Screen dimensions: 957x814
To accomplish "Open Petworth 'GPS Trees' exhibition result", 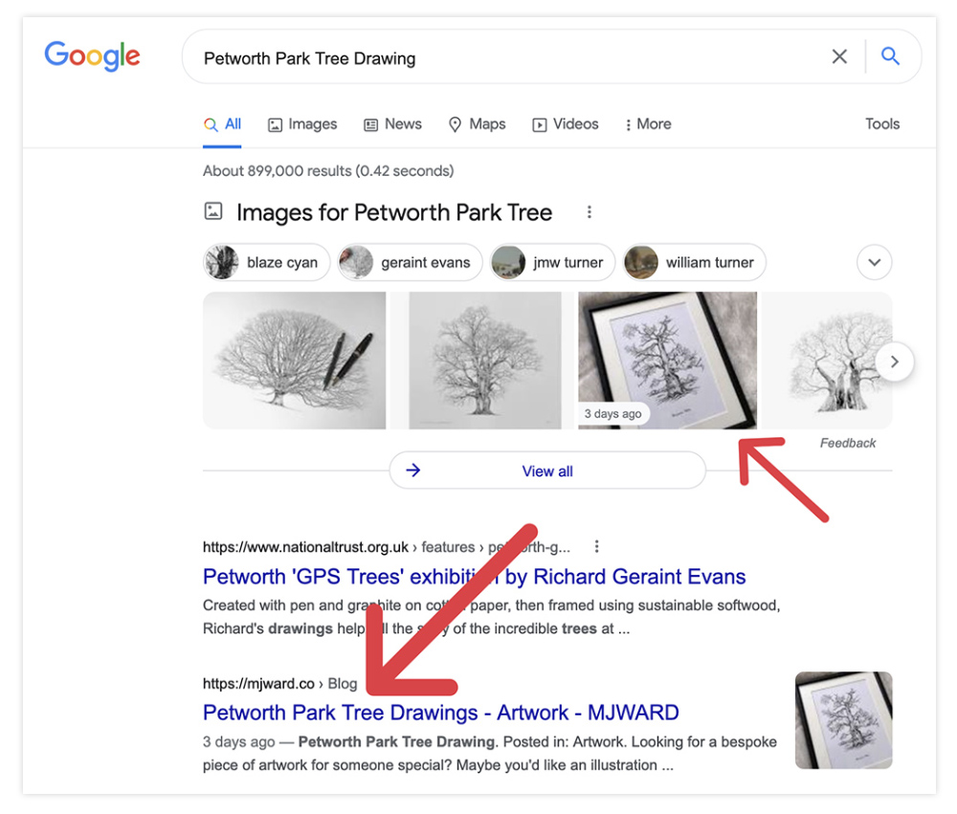I will coord(475,577).
